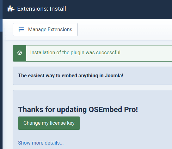Click Thanks for updating OSEmbed Pro heading
Screen dimensions: 172x149
(x=78, y=110)
